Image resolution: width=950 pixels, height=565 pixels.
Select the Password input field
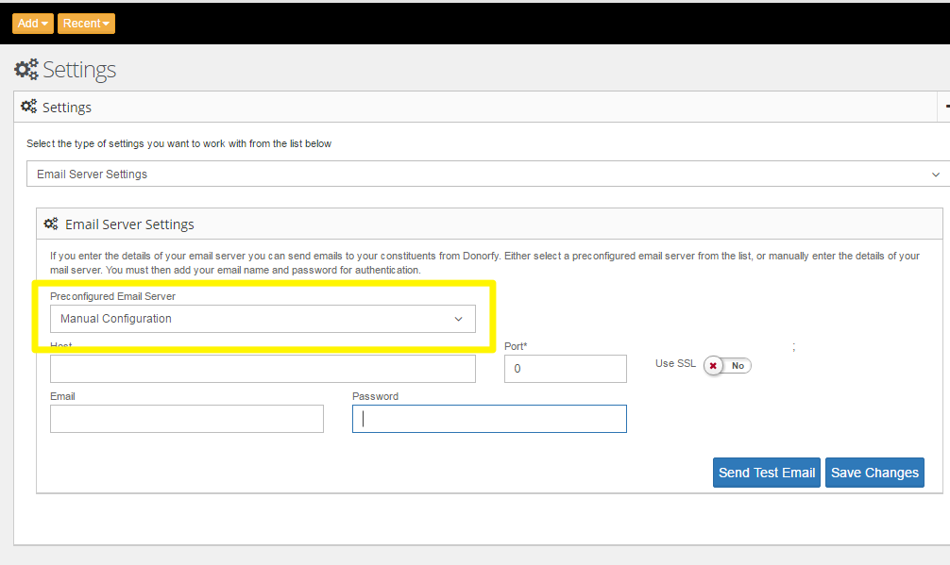[x=489, y=419]
